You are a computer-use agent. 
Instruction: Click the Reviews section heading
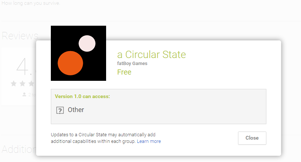coord(20,36)
